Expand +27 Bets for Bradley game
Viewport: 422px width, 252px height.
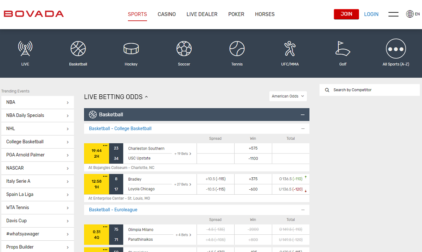(x=183, y=184)
